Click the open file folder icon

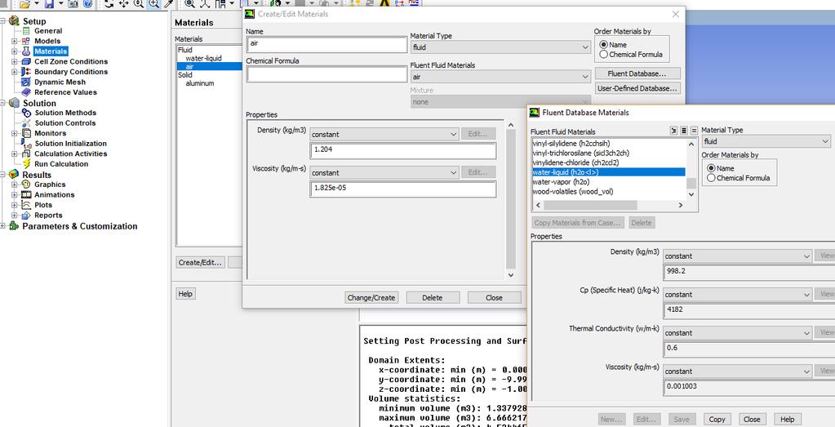24,4
